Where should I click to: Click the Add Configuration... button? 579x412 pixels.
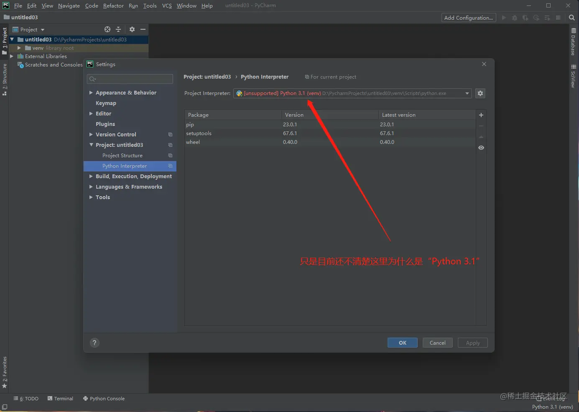(x=469, y=18)
